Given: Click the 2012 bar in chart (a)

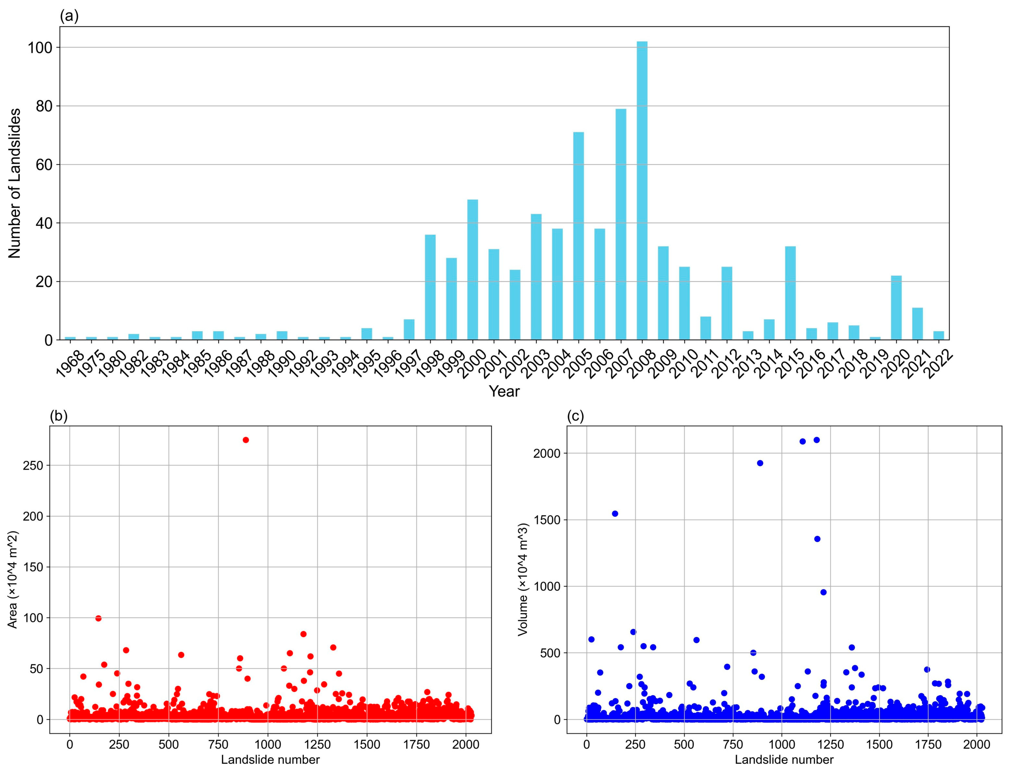Looking at the screenshot, I should [727, 303].
